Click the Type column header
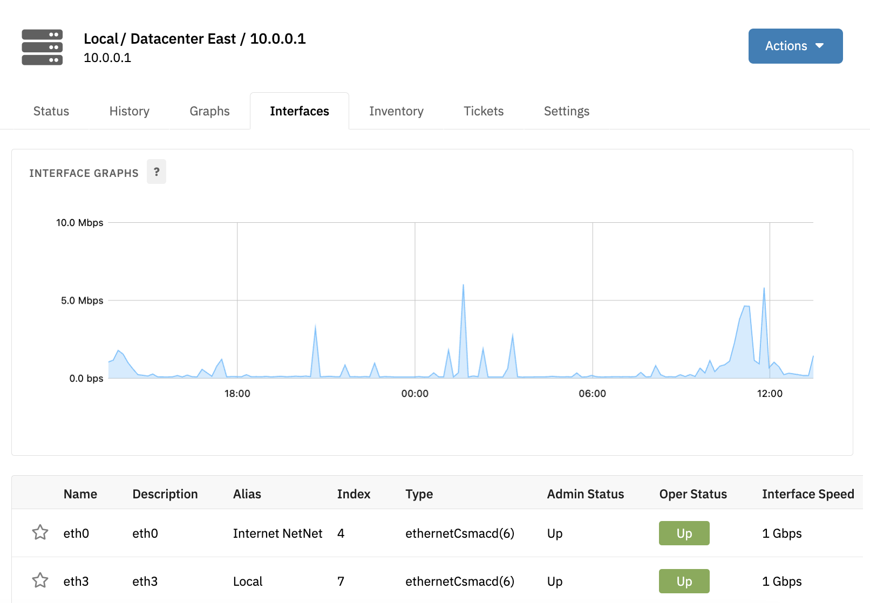Viewport: 870px width, 603px height. tap(419, 494)
